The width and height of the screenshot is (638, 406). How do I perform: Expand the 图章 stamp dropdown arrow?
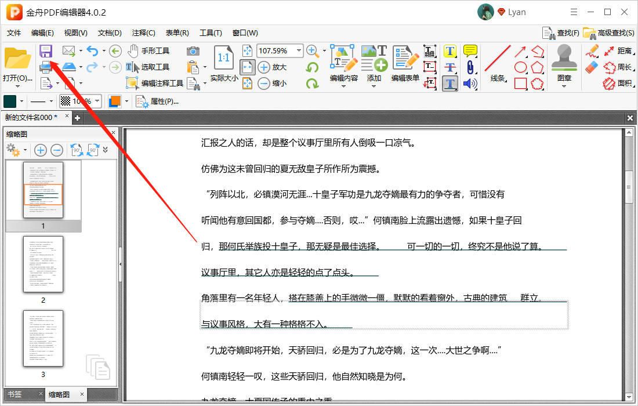point(564,86)
